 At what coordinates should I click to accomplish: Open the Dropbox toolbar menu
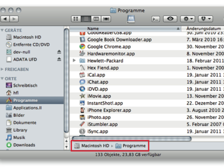(206, 19)
